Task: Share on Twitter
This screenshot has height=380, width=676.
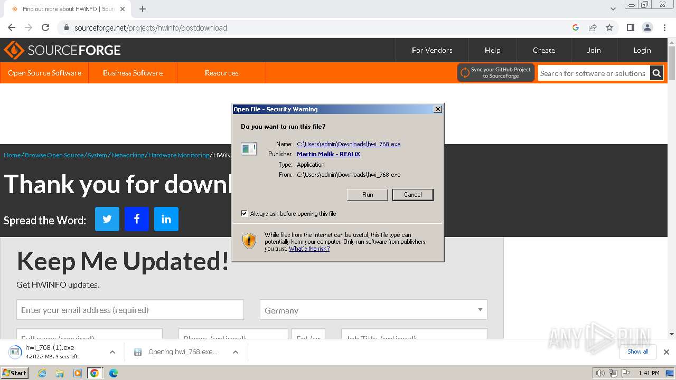Action: click(x=107, y=219)
